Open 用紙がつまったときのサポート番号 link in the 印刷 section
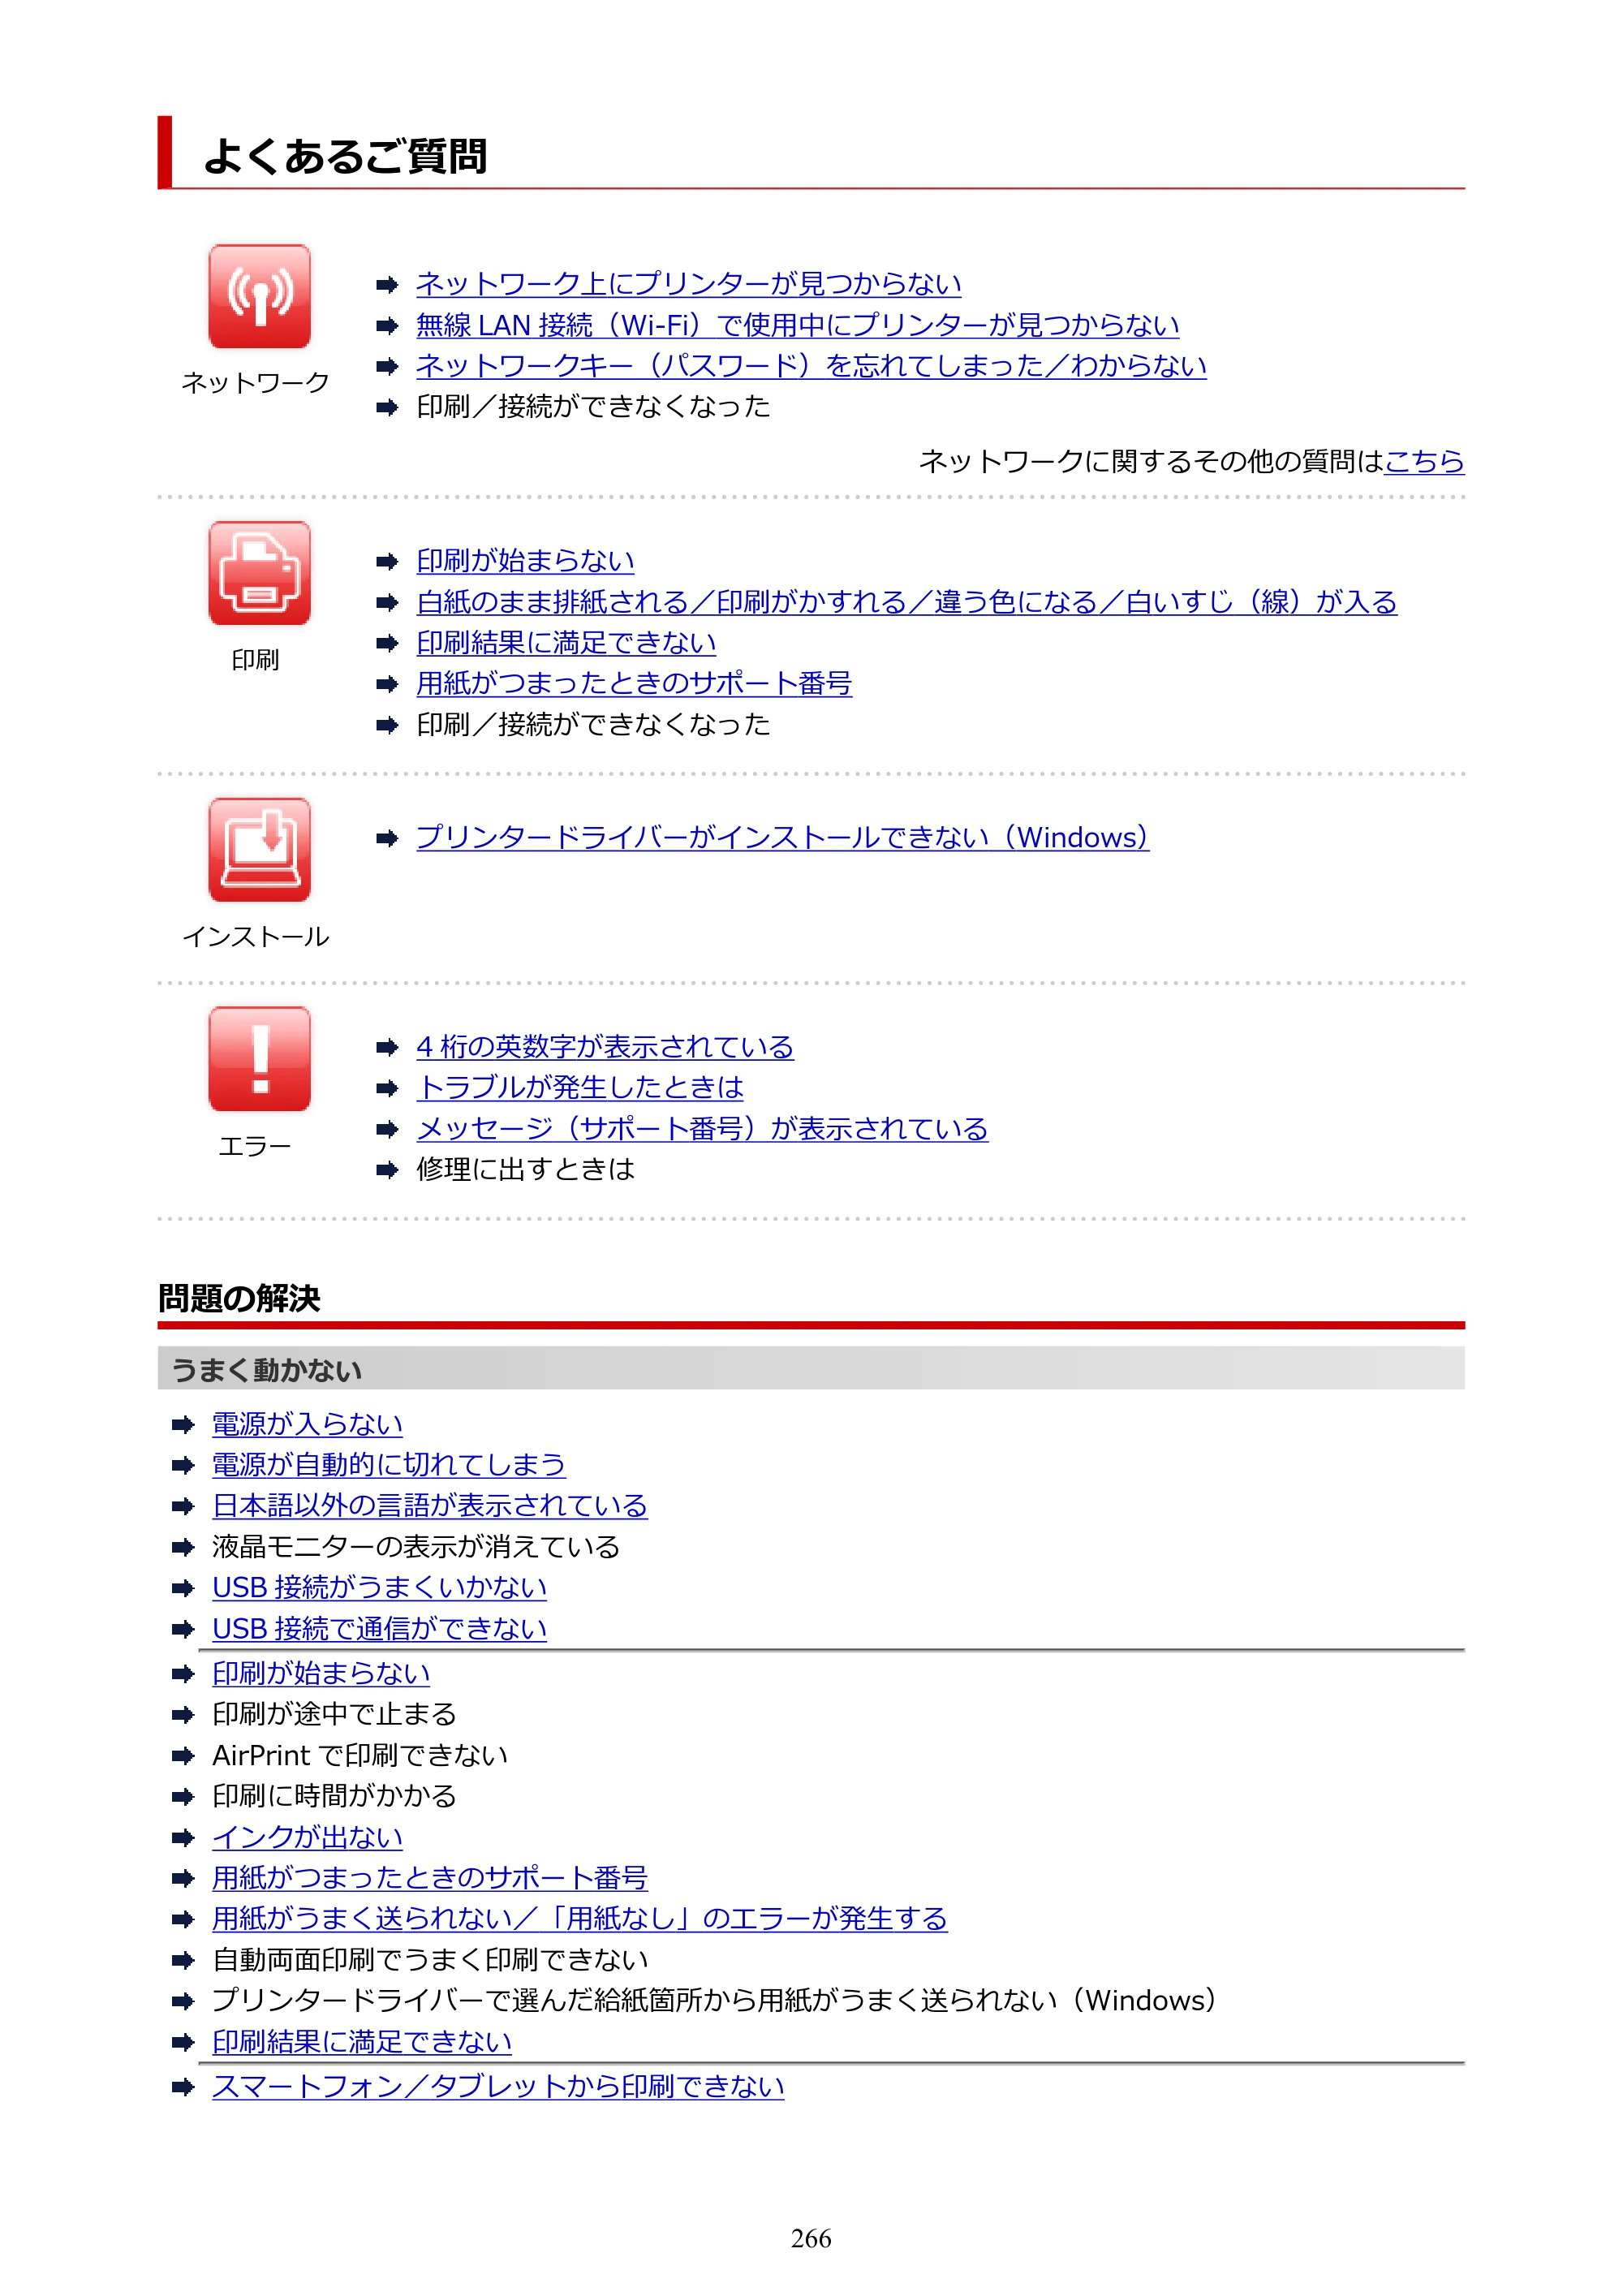 634,684
